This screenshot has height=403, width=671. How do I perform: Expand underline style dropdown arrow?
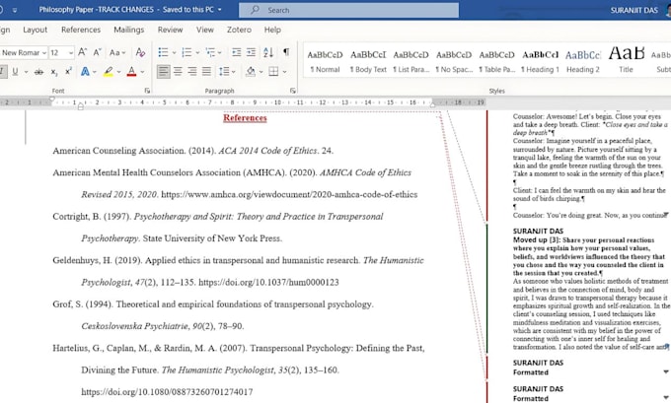coord(26,72)
